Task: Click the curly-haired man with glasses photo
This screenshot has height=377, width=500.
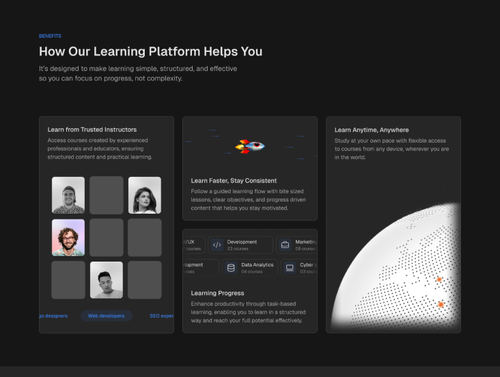Action: tap(68, 237)
